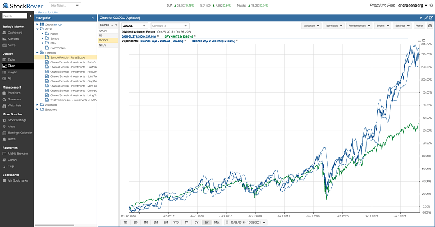Click the sidebar Search field
Viewport: 435px width, 227px height.
[x=15, y=16]
